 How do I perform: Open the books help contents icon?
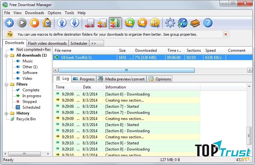[x=195, y=23]
